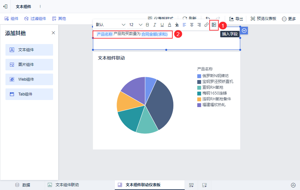The height and width of the screenshot is (190, 300).
Task: Switch to the 数据 tab
Action: click(x=23, y=185)
